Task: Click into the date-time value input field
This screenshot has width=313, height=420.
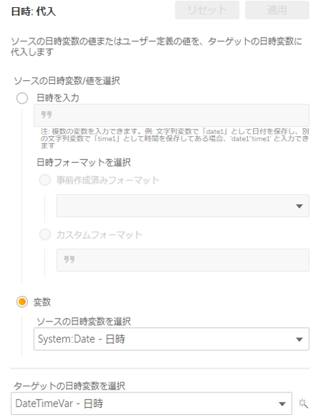Action: tap(171, 115)
